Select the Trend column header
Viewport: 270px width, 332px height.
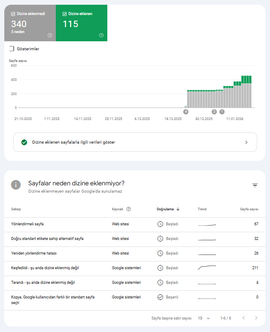[202, 209]
